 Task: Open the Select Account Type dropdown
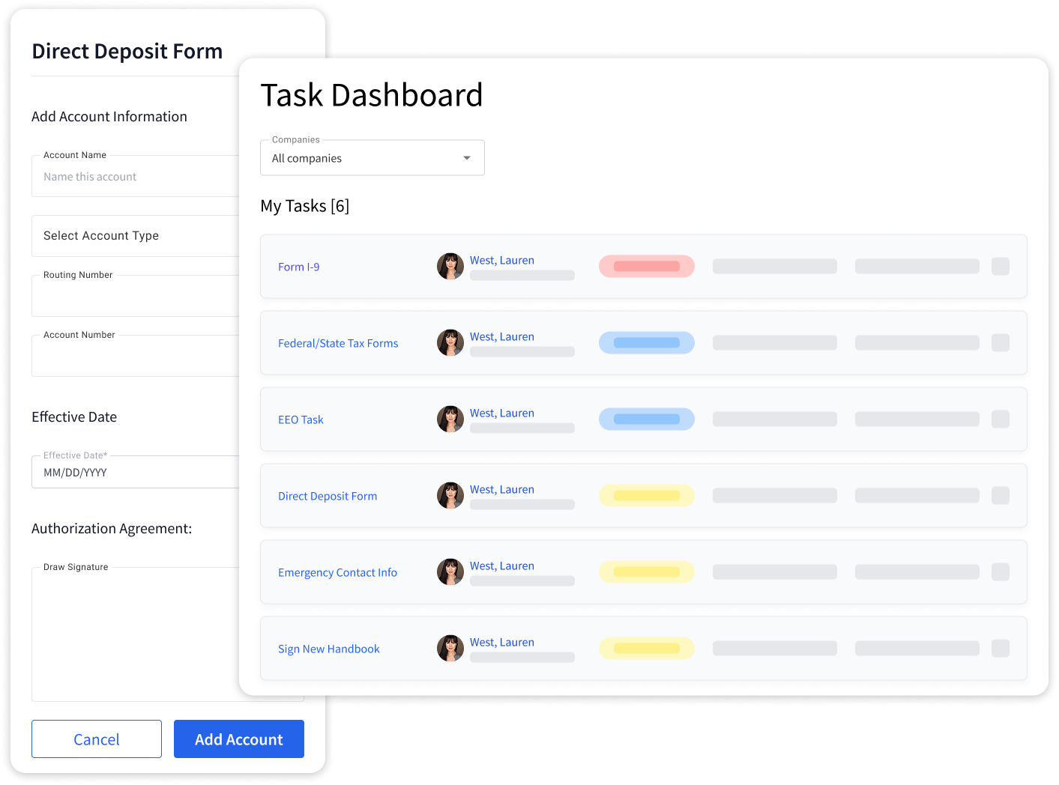[x=135, y=236]
